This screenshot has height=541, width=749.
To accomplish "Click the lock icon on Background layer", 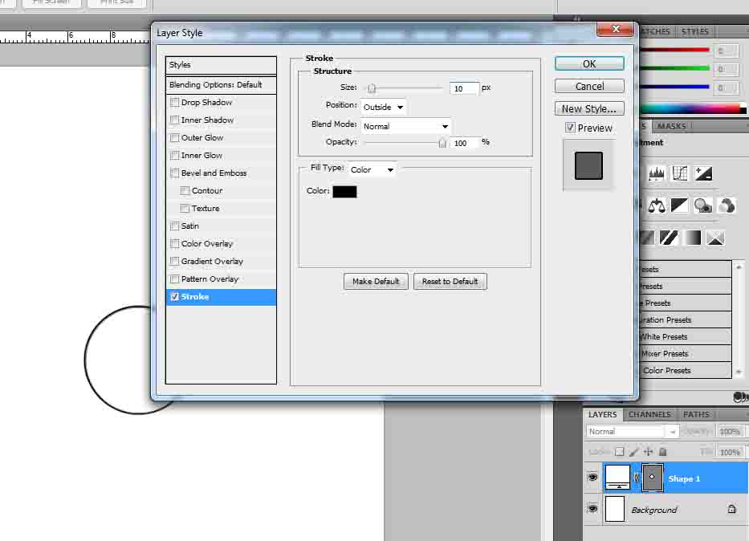I will (731, 509).
